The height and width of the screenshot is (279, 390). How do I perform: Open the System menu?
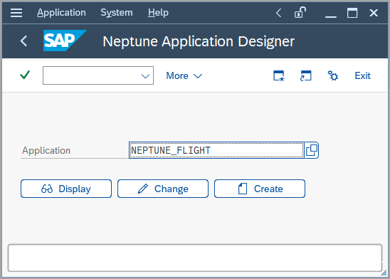click(x=117, y=13)
